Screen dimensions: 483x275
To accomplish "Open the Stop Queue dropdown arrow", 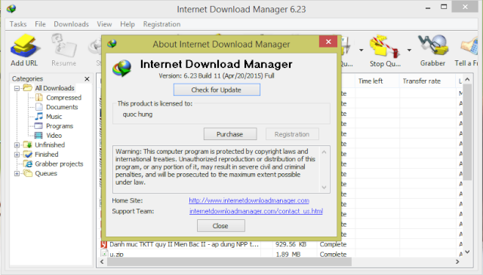I will pyautogui.click(x=409, y=50).
